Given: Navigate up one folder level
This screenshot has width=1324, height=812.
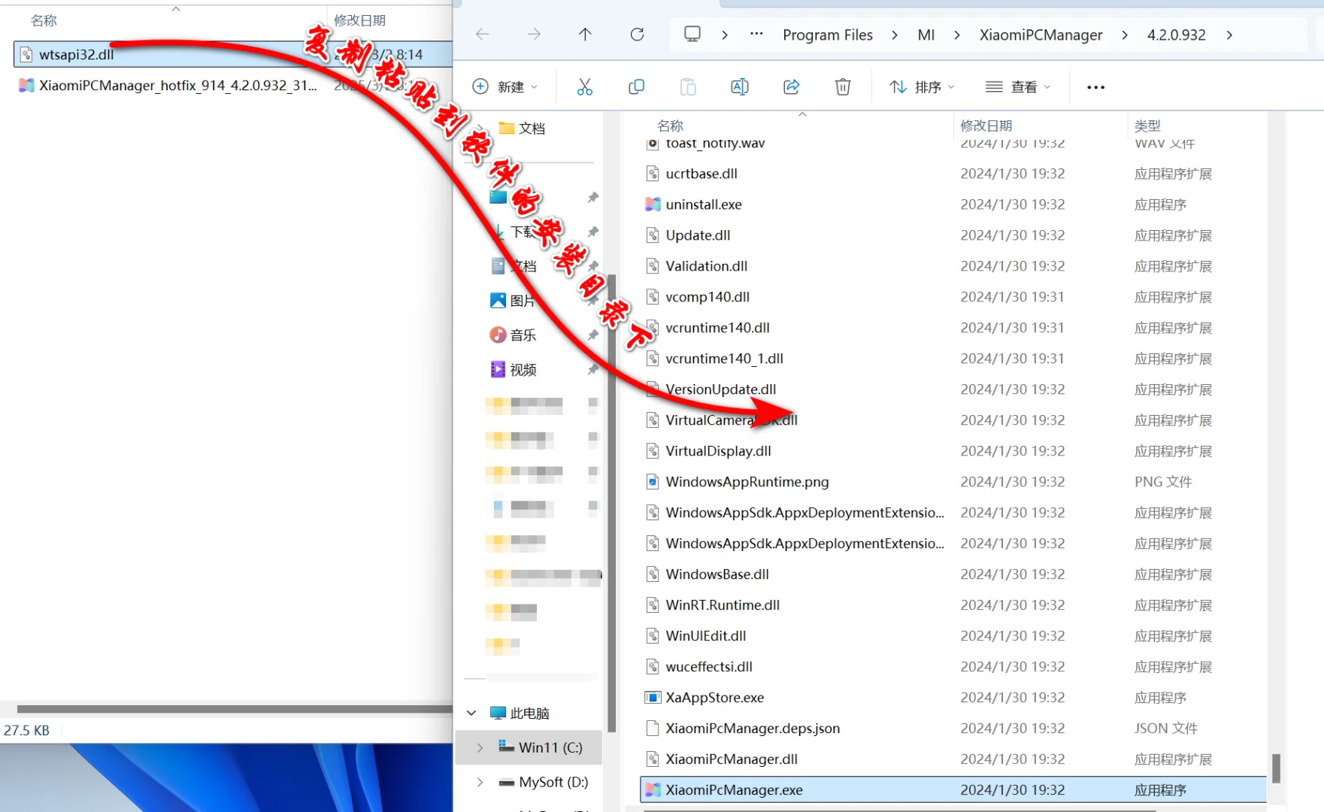Looking at the screenshot, I should pyautogui.click(x=585, y=35).
